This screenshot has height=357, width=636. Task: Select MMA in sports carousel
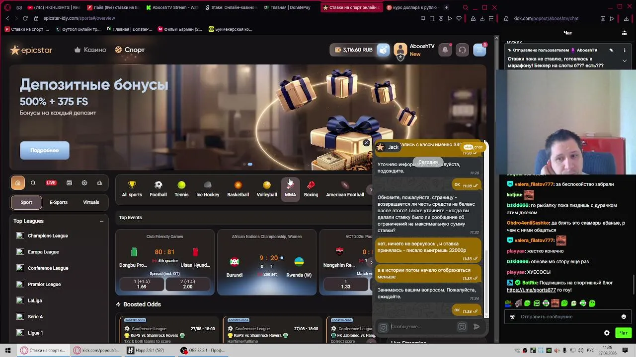[290, 189]
